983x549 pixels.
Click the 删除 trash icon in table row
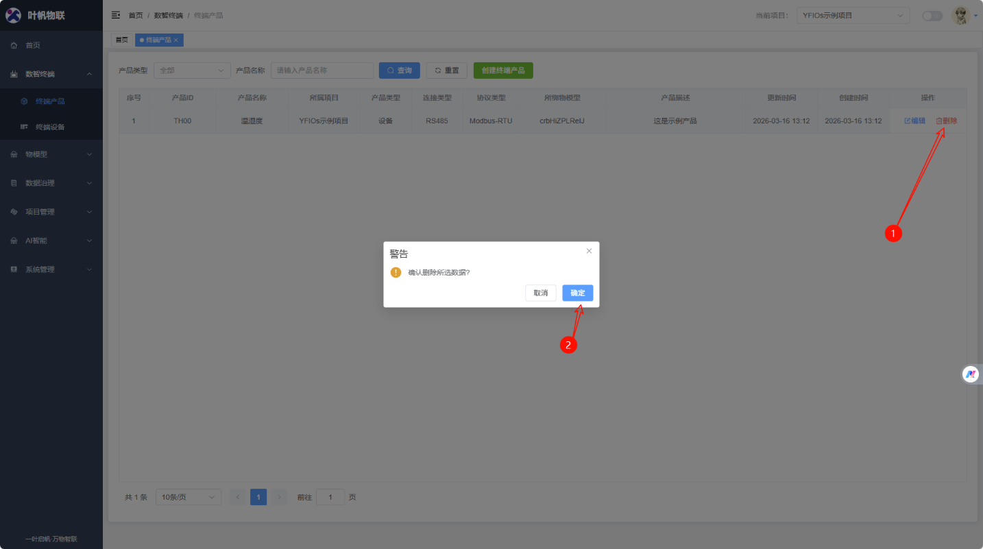(x=939, y=121)
